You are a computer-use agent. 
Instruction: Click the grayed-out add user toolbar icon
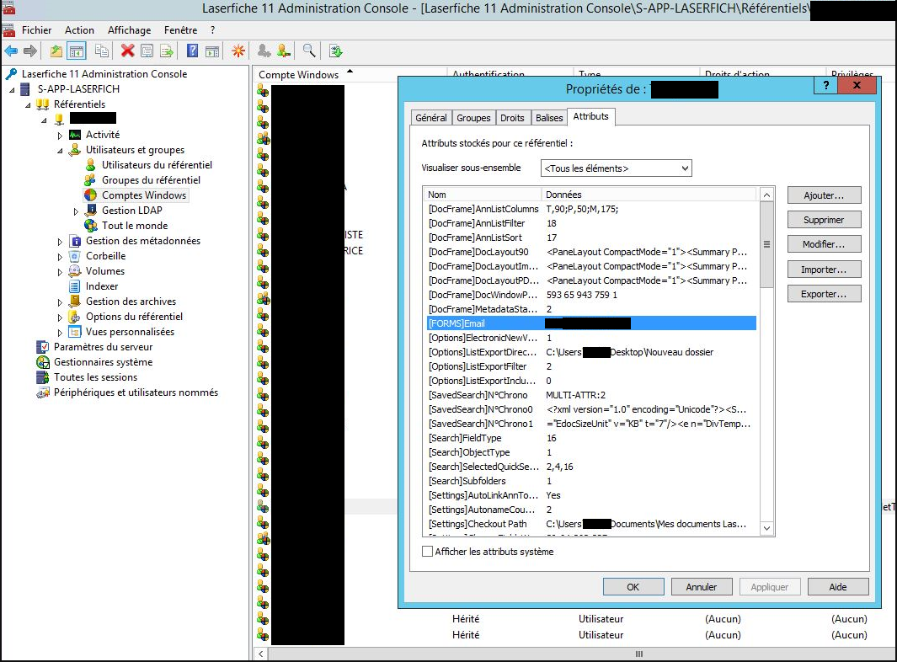coord(264,51)
